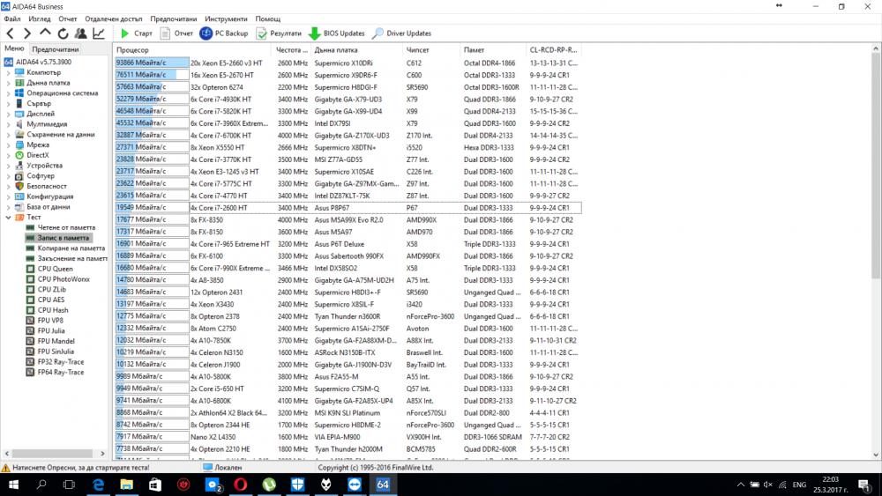This screenshot has height=496, width=882.
Task: Open the Файл menu
Action: click(11, 19)
